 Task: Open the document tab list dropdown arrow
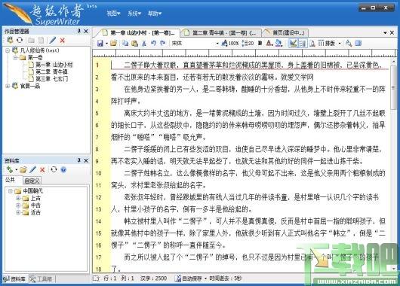point(385,33)
